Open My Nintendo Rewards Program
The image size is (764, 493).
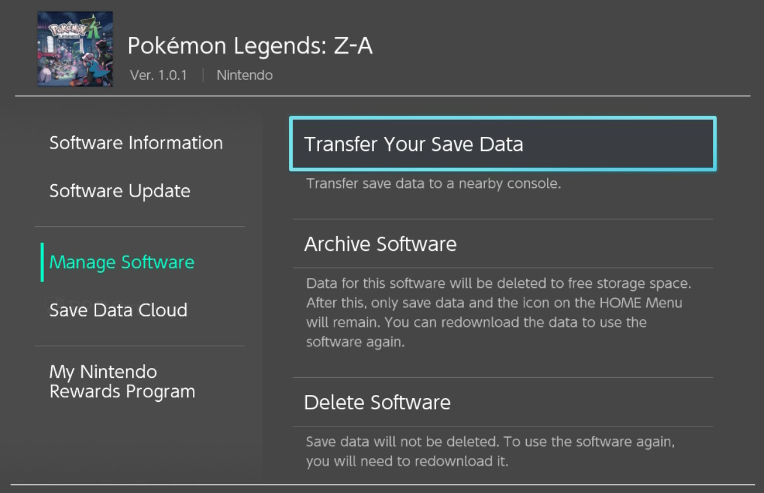122,381
